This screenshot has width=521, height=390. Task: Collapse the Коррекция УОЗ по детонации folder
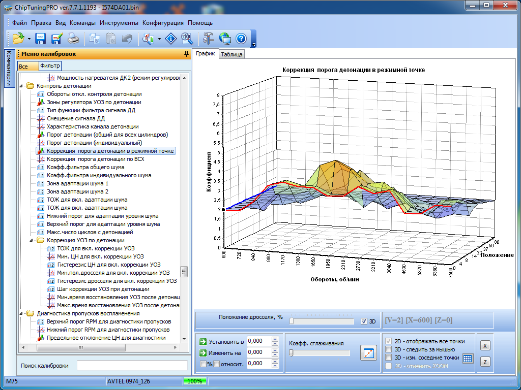(x=32, y=240)
